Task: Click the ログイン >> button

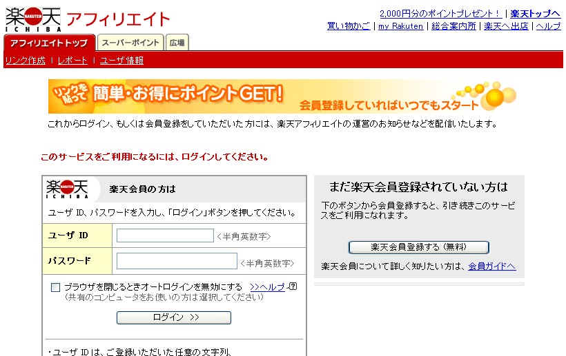Action: click(174, 317)
